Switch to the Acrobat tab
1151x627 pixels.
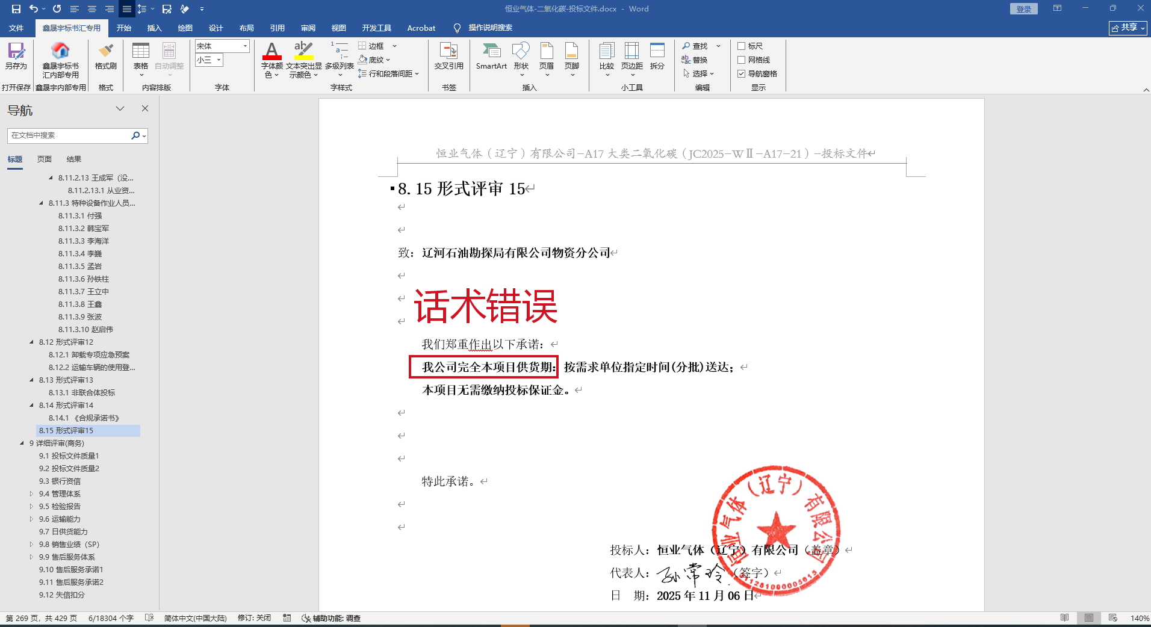421,28
